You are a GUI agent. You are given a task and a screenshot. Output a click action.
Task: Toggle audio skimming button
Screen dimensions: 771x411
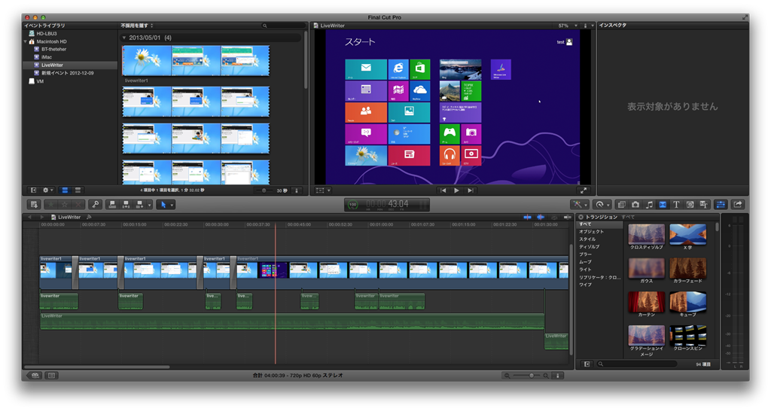(x=541, y=217)
